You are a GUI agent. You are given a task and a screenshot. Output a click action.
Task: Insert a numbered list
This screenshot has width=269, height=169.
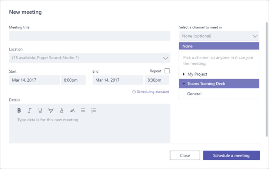point(94,110)
